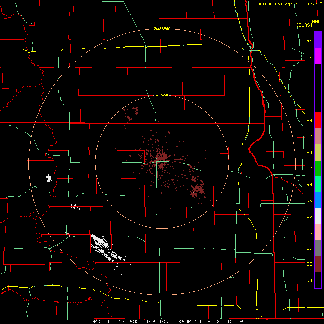
Task: Select the IC light pink legend swatch
Action: click(x=318, y=232)
